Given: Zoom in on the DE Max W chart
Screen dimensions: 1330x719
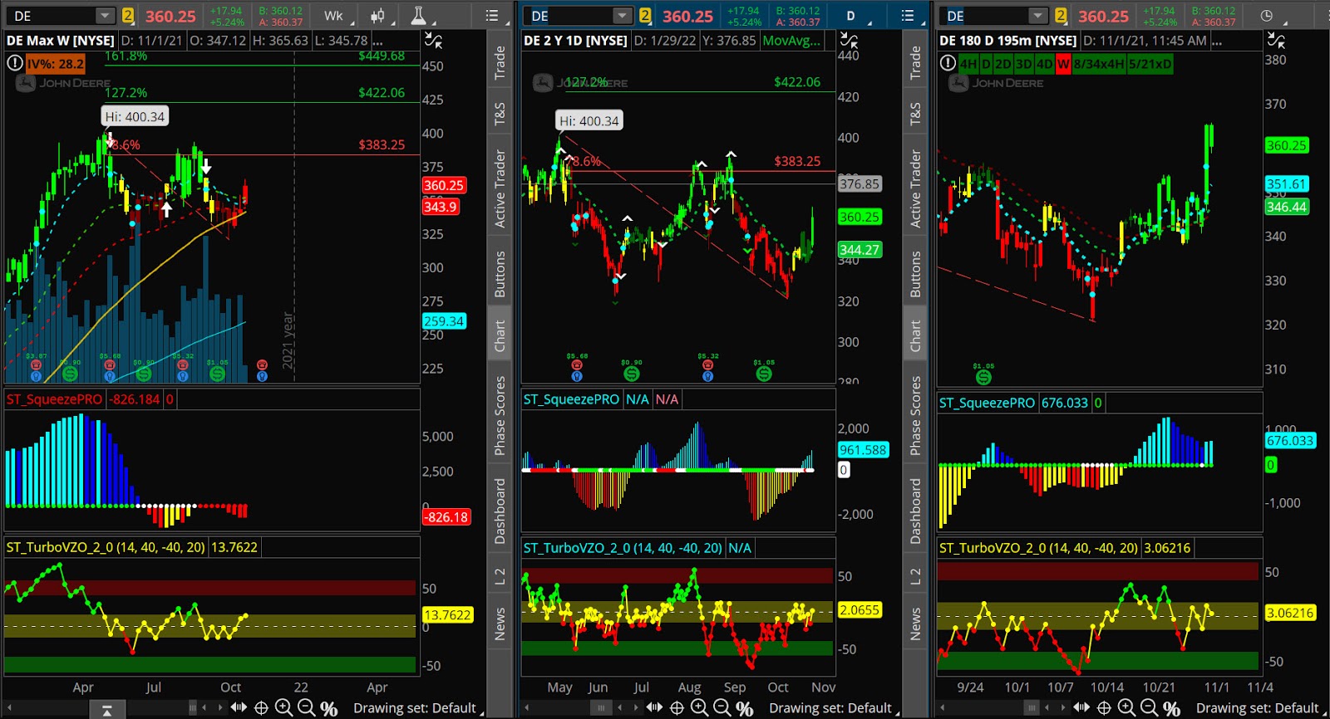Looking at the screenshot, I should (283, 708).
